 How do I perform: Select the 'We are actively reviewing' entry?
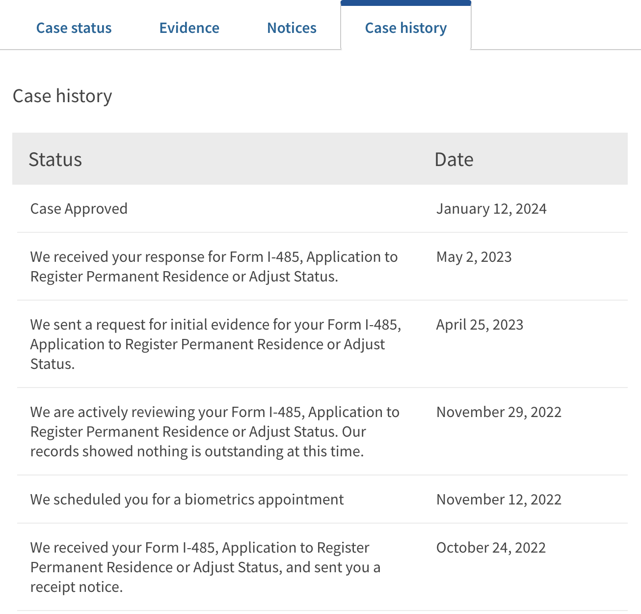click(215, 431)
